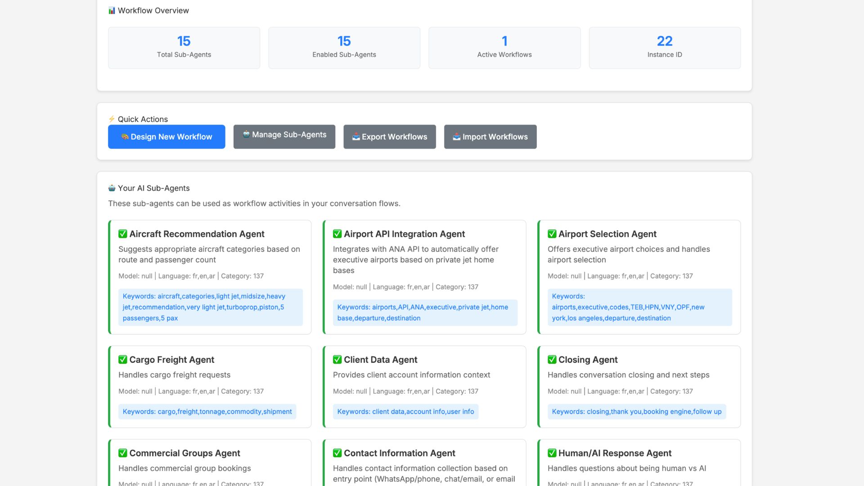Click the import tray icon in Import Workflows
Image resolution: width=864 pixels, height=486 pixels.
click(x=456, y=136)
